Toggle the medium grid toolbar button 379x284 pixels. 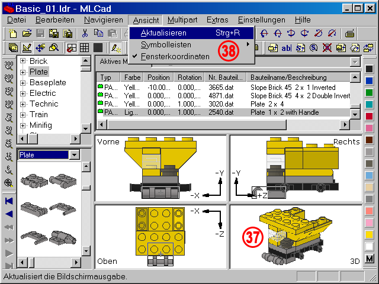point(85,48)
